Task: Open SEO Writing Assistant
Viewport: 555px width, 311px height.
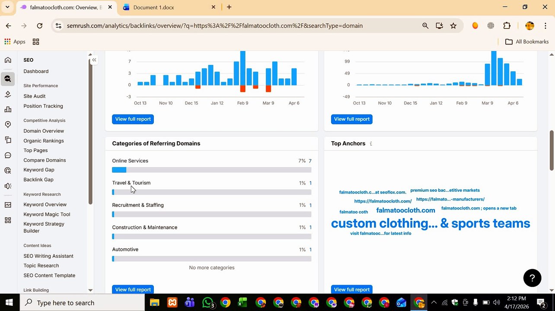Action: [x=48, y=256]
